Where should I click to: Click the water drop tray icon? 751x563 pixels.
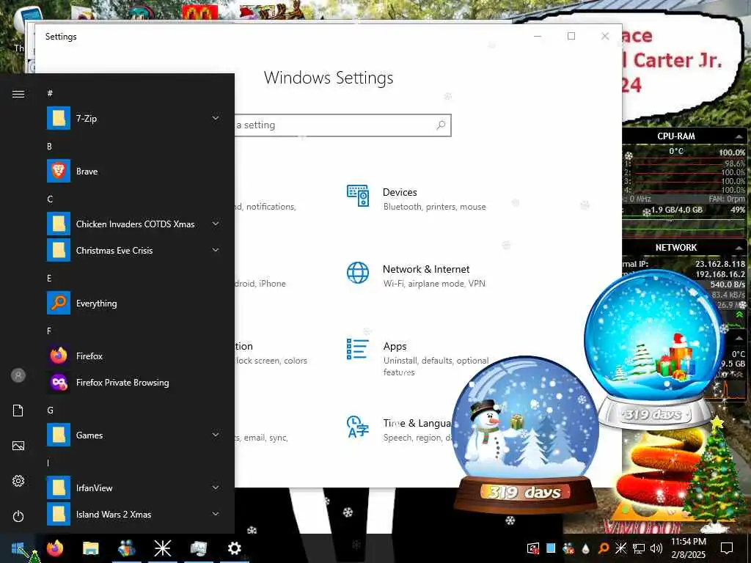pyautogui.click(x=586, y=548)
